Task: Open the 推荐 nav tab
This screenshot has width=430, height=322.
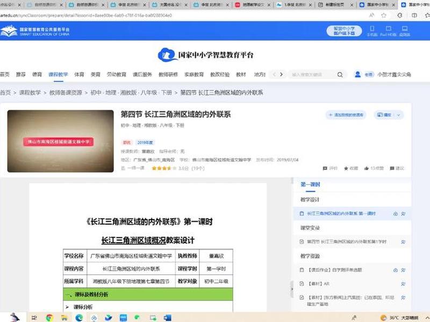Action: tap(21, 75)
